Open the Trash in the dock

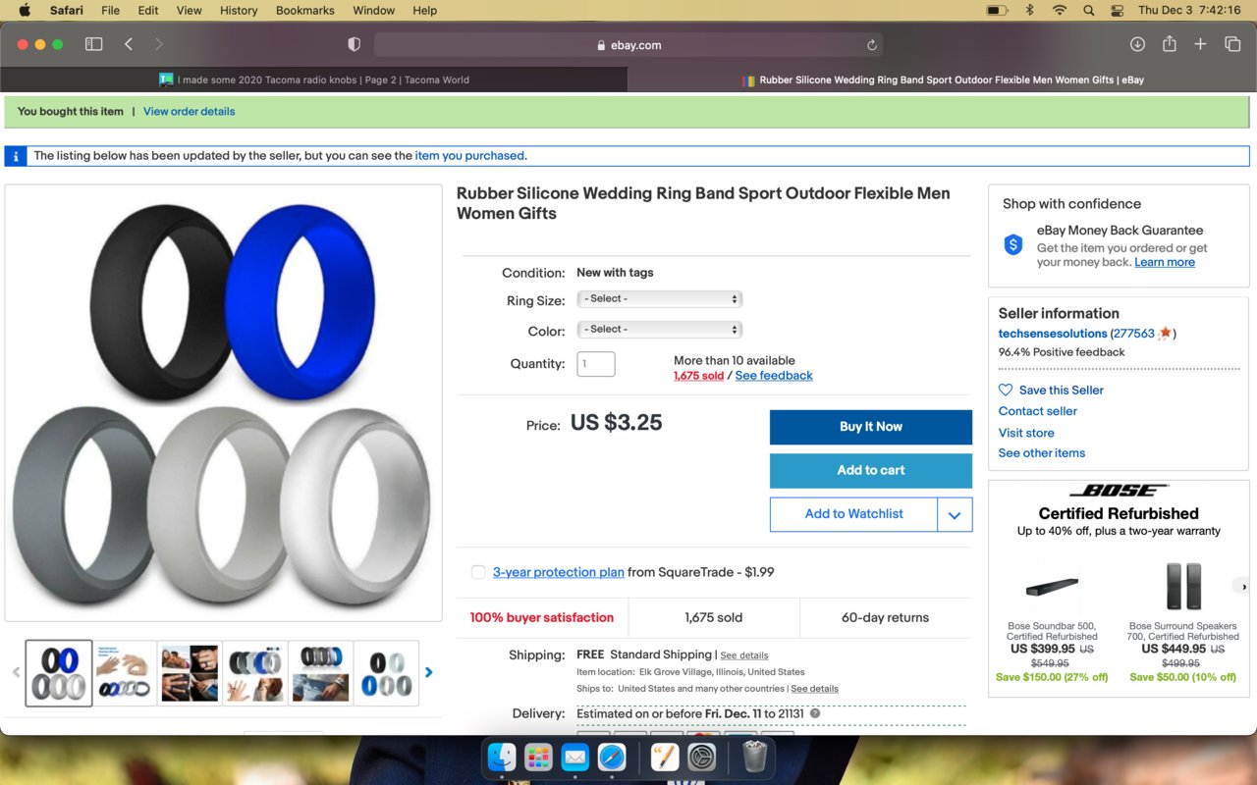click(x=754, y=757)
